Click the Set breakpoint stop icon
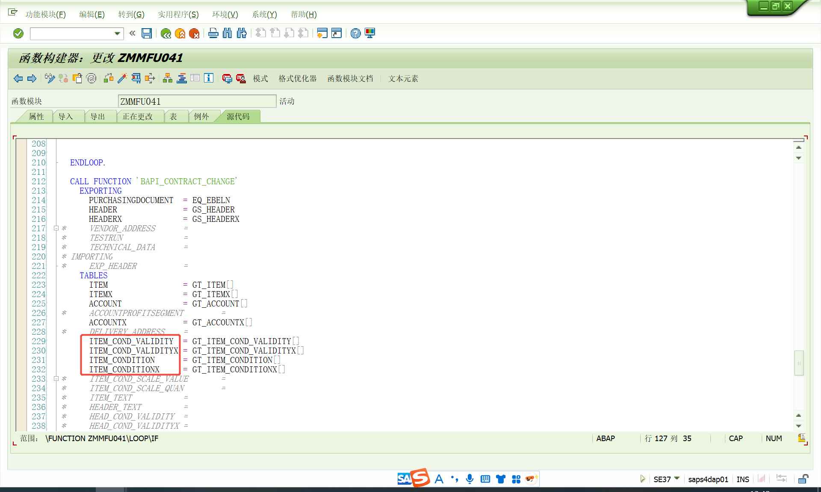Image resolution: width=821 pixels, height=492 pixels. pyautogui.click(x=227, y=78)
